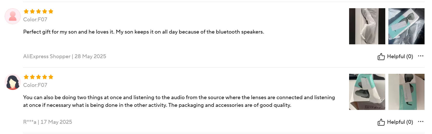Click the thumbs-up icon on AliExpress Shopper's review
This screenshot has height=134, width=432.
pos(381,57)
